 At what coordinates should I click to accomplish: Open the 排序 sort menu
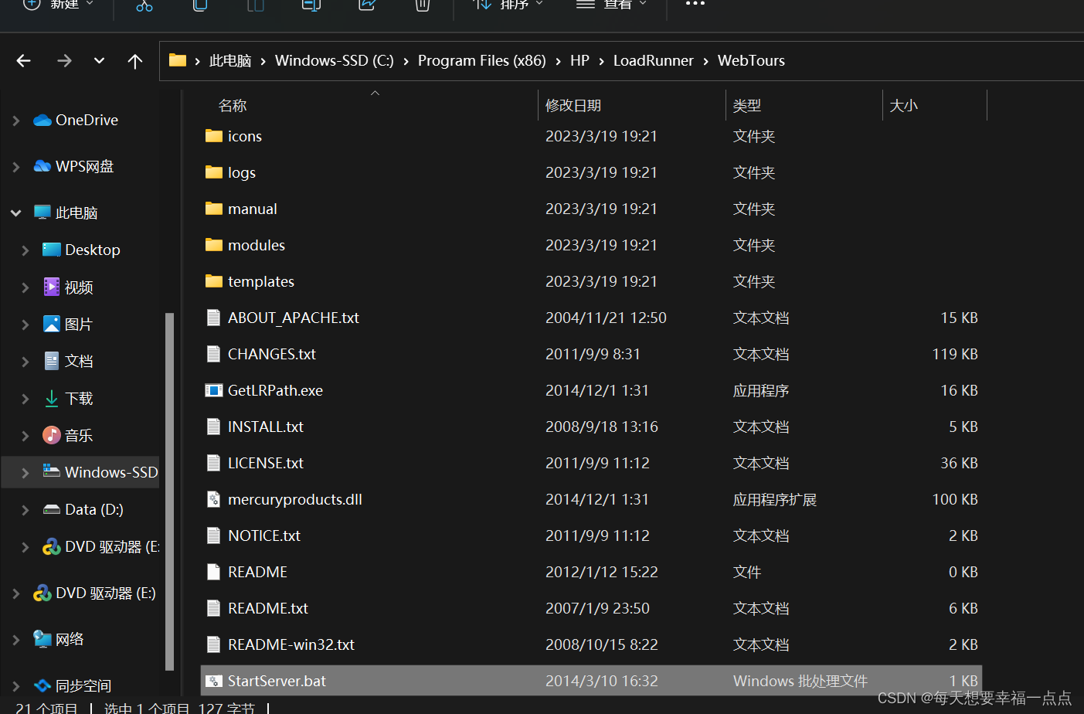(508, 5)
